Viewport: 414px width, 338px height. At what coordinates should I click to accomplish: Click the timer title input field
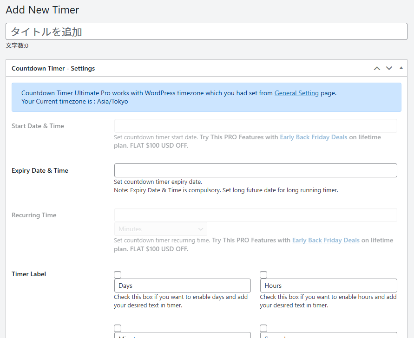click(207, 31)
